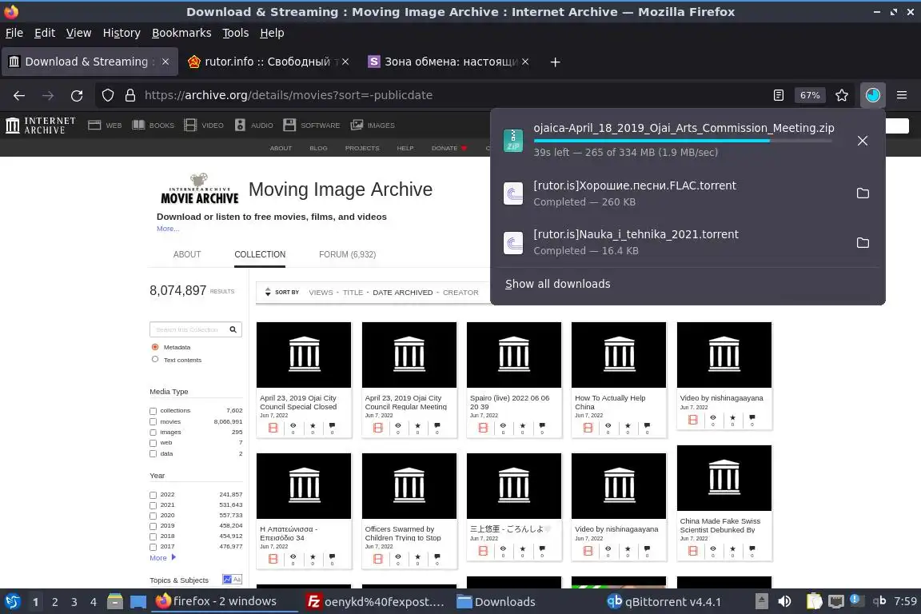Open tracking protection shield icon
This screenshot has width=921, height=614.
(107, 95)
